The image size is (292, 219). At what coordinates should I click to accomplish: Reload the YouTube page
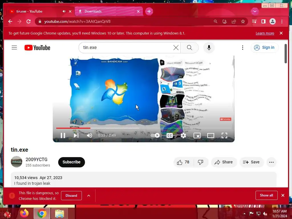29,21
